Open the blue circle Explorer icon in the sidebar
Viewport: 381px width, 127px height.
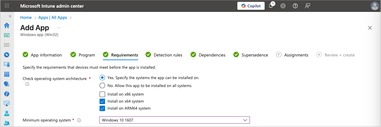7,55
